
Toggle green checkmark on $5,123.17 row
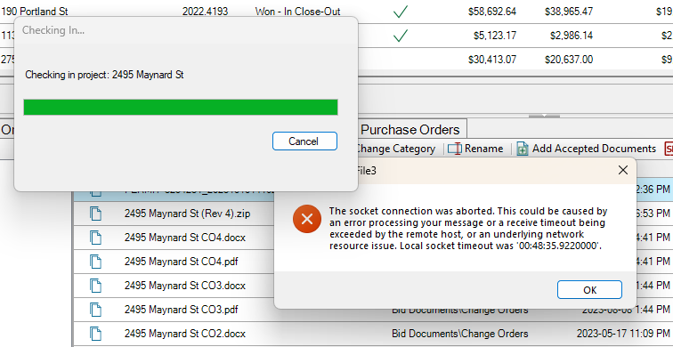pos(400,36)
